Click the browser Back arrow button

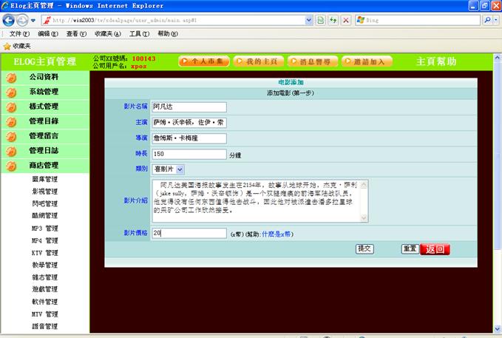point(9,20)
